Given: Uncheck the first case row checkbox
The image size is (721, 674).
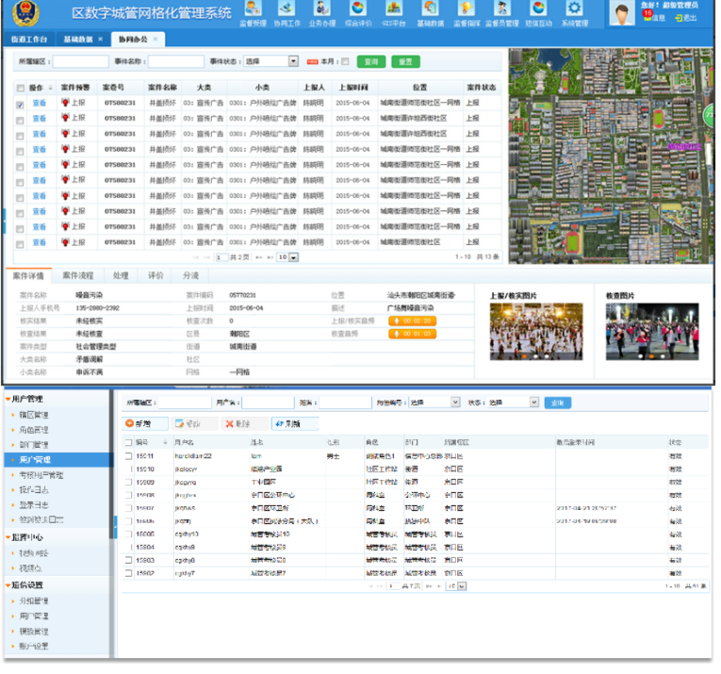Looking at the screenshot, I should click(x=20, y=105).
